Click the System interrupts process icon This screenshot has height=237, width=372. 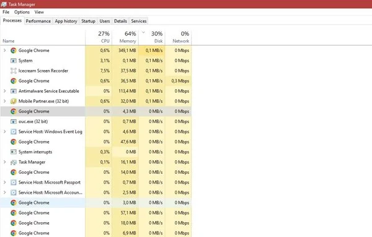[x=14, y=152]
